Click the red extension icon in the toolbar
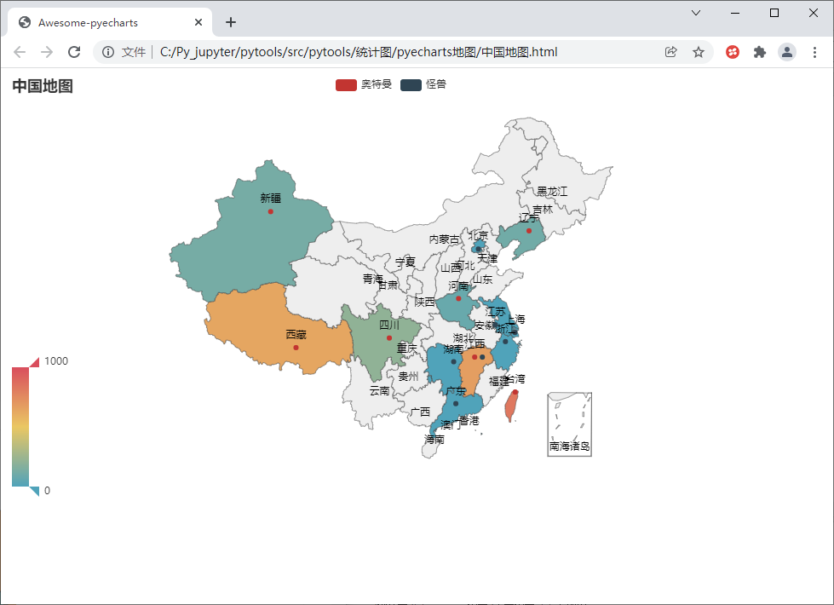834x605 pixels. click(732, 52)
